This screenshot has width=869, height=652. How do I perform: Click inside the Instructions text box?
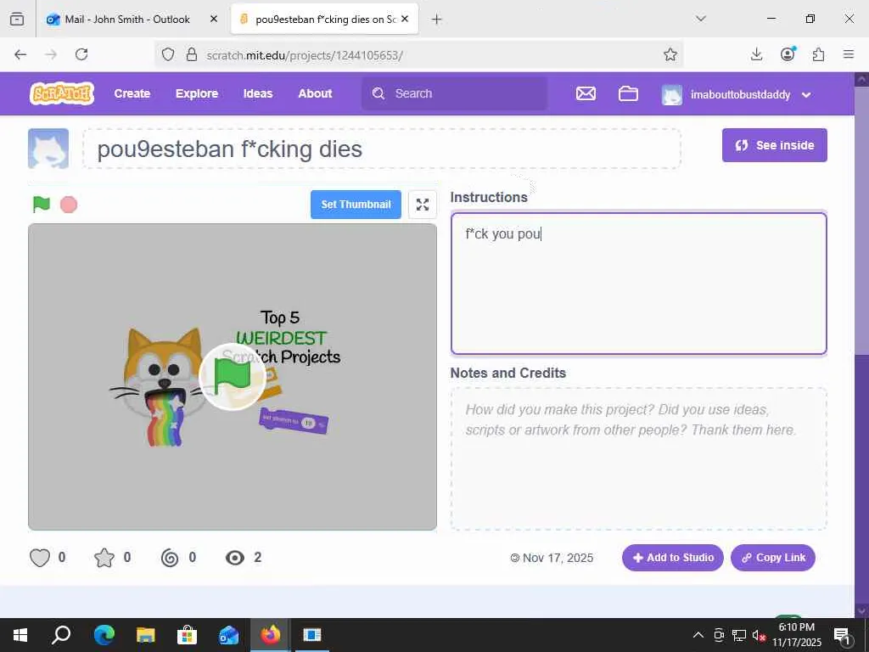pos(638,284)
